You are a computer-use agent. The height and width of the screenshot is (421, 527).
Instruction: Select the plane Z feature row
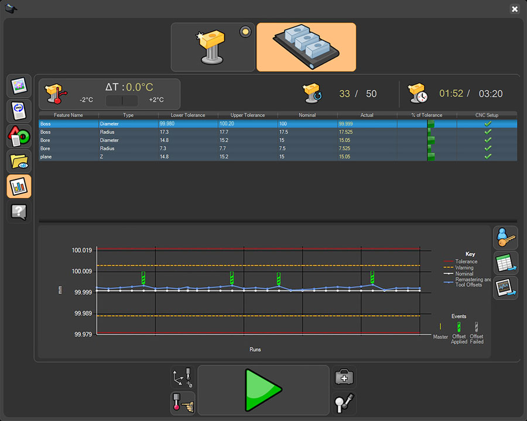278,157
